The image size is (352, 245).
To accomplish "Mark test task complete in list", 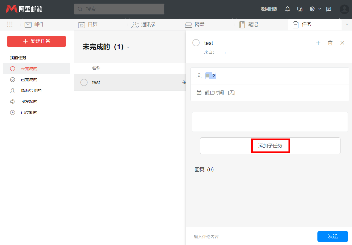I will tap(84, 82).
